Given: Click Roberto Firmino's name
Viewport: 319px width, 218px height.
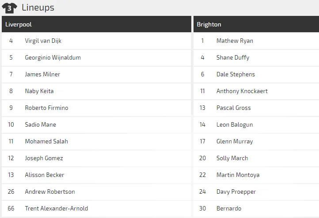Looking at the screenshot, I should coord(46,108).
